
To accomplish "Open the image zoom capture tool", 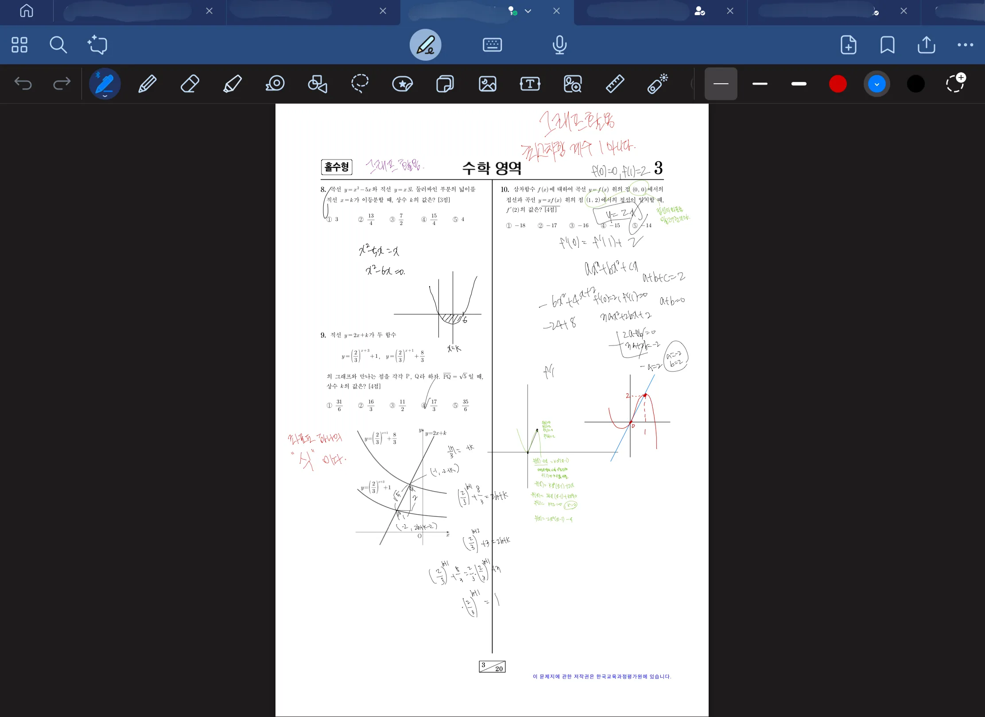I will tap(573, 84).
